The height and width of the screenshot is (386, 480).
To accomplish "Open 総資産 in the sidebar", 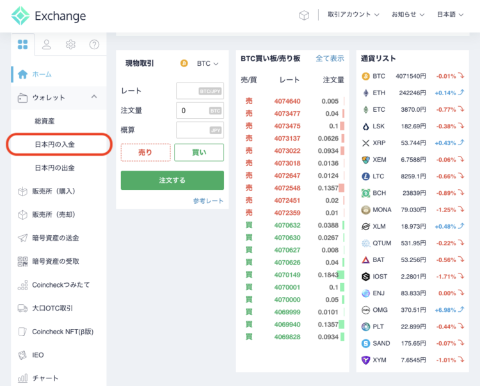I will point(45,121).
